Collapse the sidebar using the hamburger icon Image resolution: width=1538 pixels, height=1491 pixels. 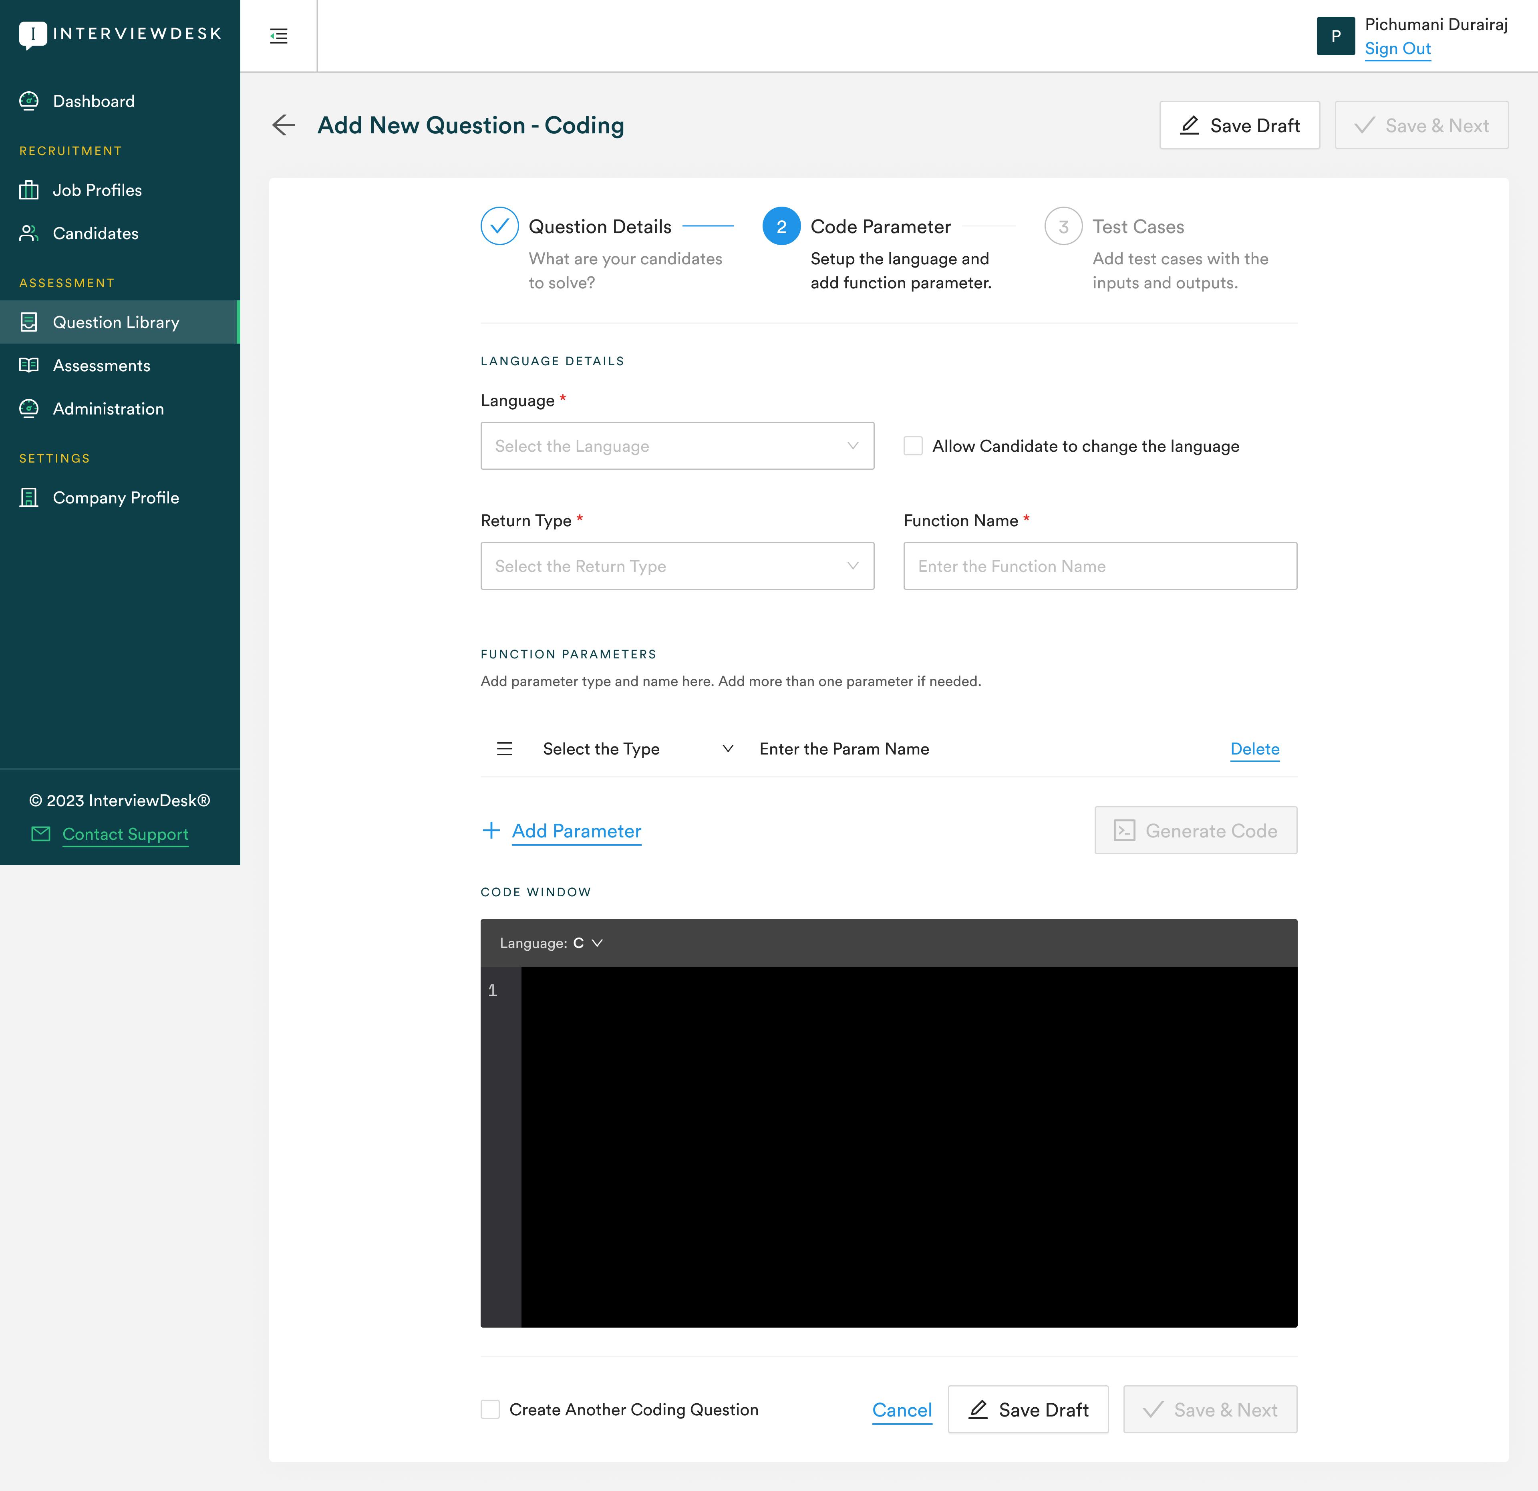click(x=279, y=36)
